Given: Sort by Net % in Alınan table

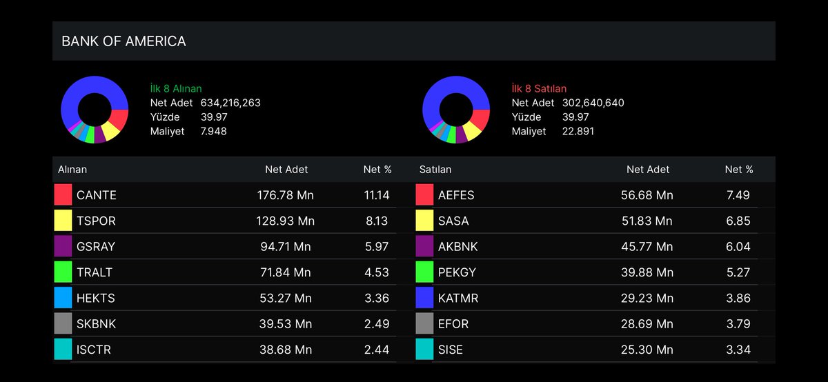Looking at the screenshot, I should 377,169.
